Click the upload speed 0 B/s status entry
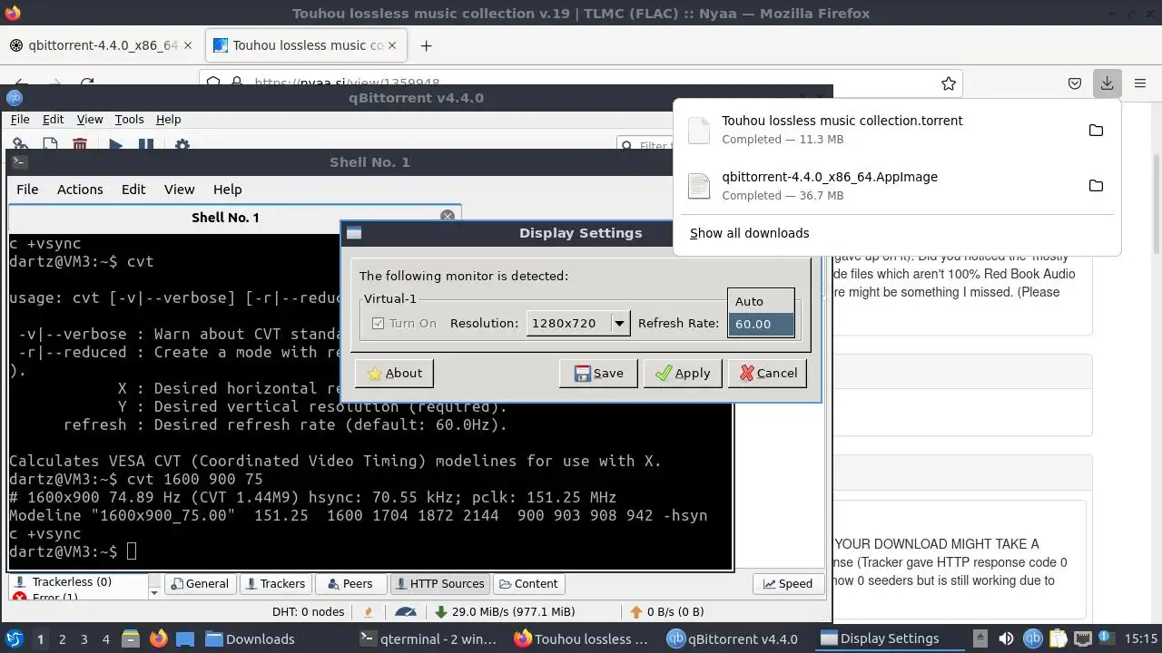 pyautogui.click(x=666, y=611)
